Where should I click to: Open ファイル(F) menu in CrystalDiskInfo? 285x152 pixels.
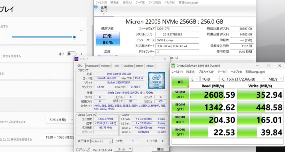(101, 3)
